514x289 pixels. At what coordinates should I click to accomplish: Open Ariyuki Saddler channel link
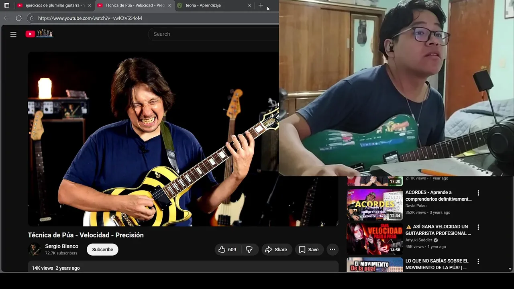(419, 240)
